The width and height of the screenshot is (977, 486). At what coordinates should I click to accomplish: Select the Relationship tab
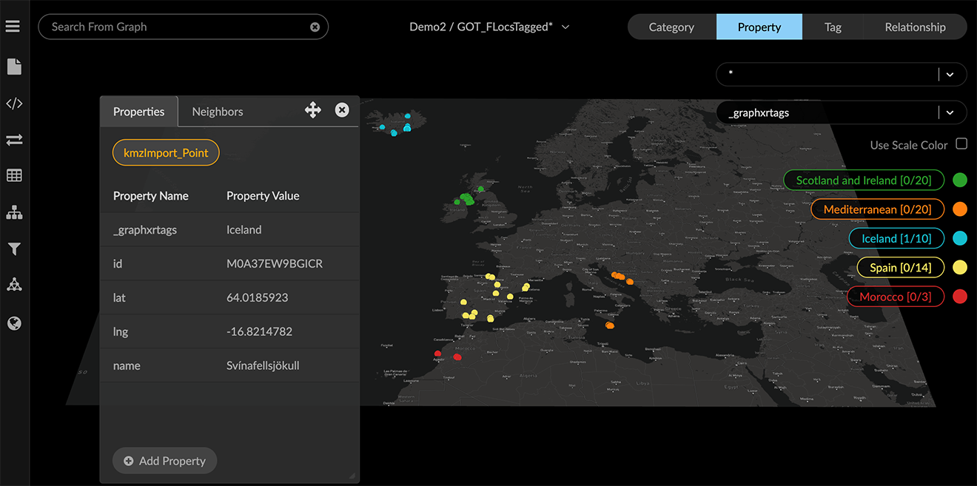(915, 27)
